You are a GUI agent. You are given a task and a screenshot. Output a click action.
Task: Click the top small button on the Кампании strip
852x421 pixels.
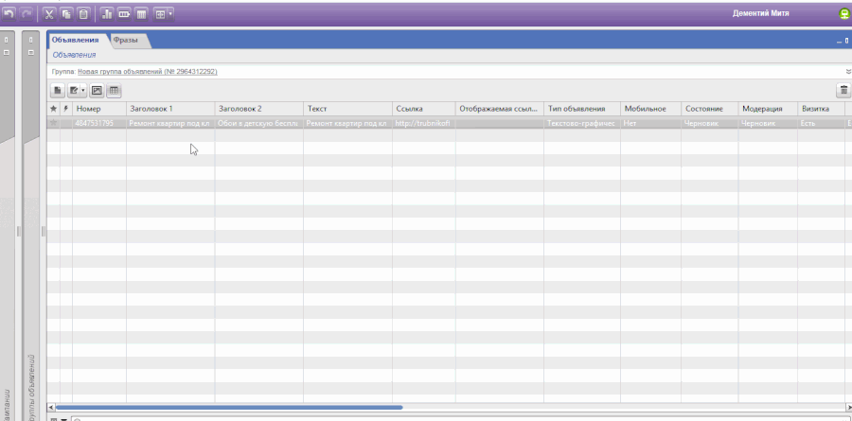[x=7, y=40]
